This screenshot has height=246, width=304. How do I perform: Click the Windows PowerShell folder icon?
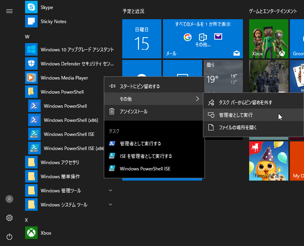31,92
